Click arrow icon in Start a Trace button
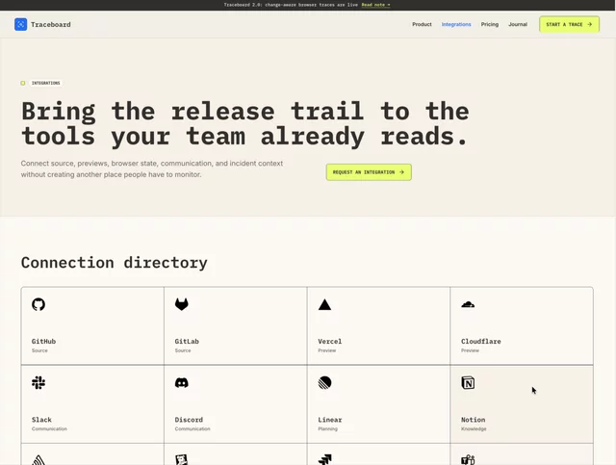Viewport: 616px width, 465px height. [589, 24]
